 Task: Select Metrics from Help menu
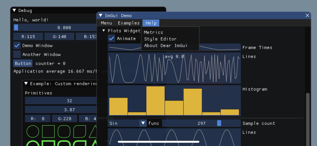click(x=153, y=32)
